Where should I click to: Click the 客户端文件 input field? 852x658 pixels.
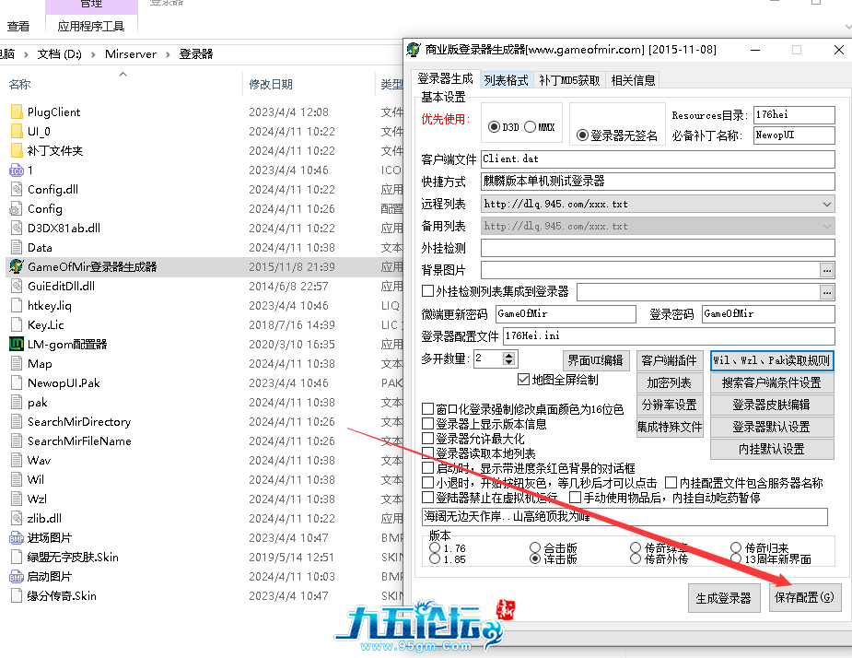click(x=658, y=159)
